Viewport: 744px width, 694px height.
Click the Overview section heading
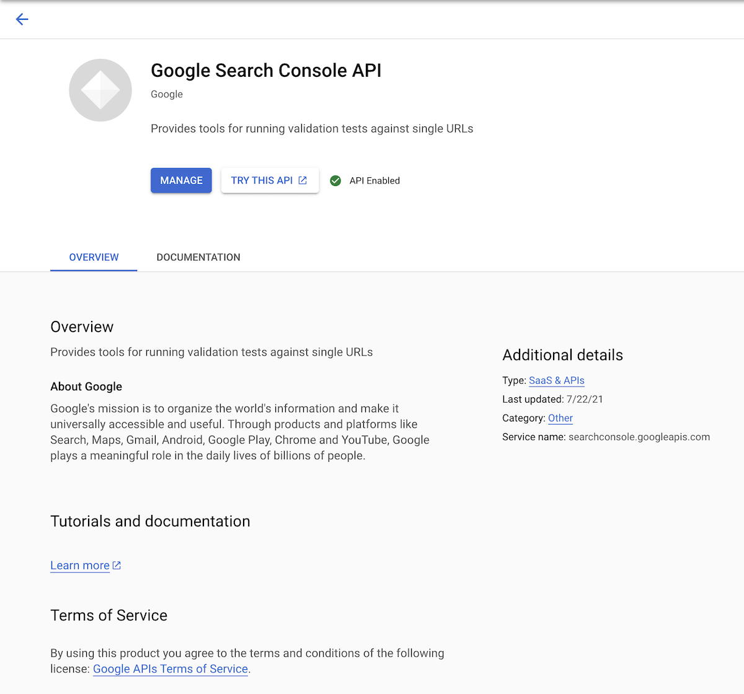click(82, 327)
